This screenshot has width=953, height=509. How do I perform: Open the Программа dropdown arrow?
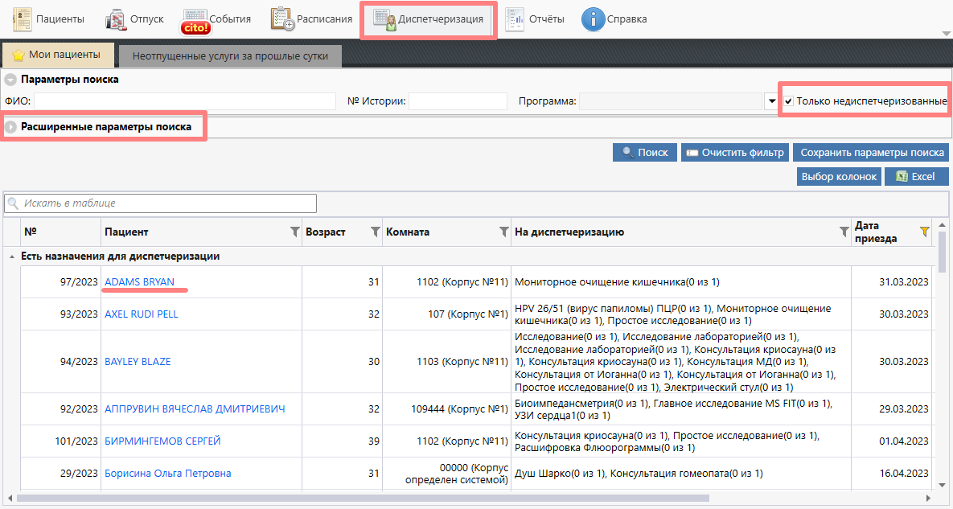(771, 101)
